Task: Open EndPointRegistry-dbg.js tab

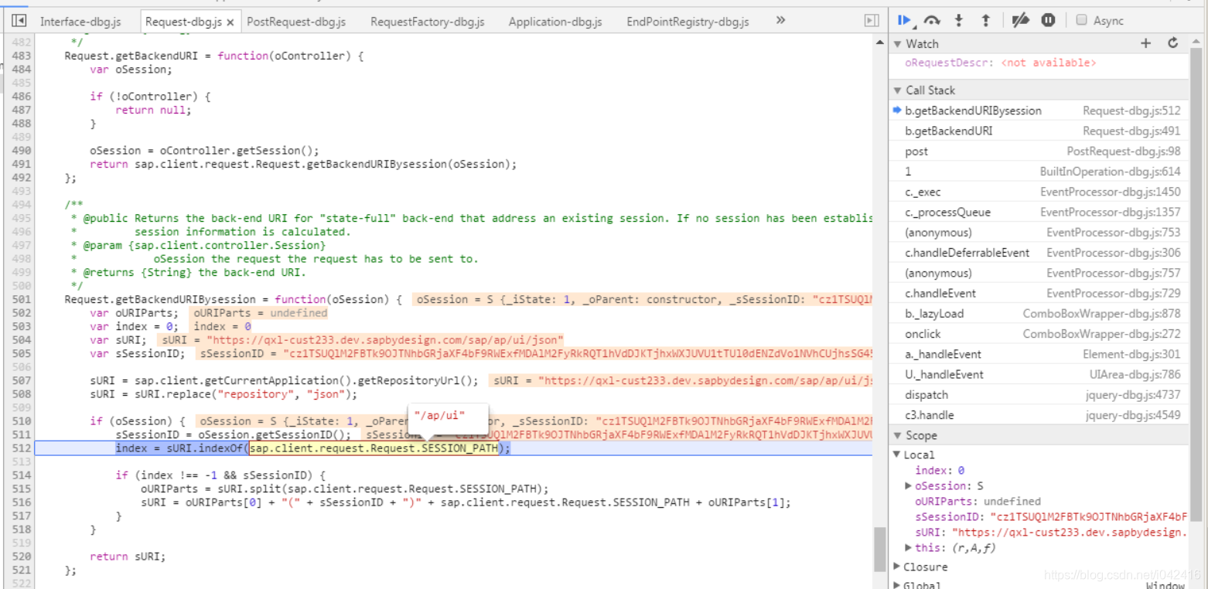Action: [688, 22]
